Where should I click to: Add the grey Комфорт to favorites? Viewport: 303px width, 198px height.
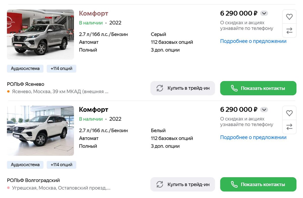pyautogui.click(x=289, y=17)
